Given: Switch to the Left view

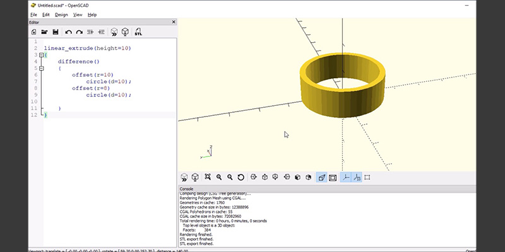Looking at the screenshot, I should point(287,177).
